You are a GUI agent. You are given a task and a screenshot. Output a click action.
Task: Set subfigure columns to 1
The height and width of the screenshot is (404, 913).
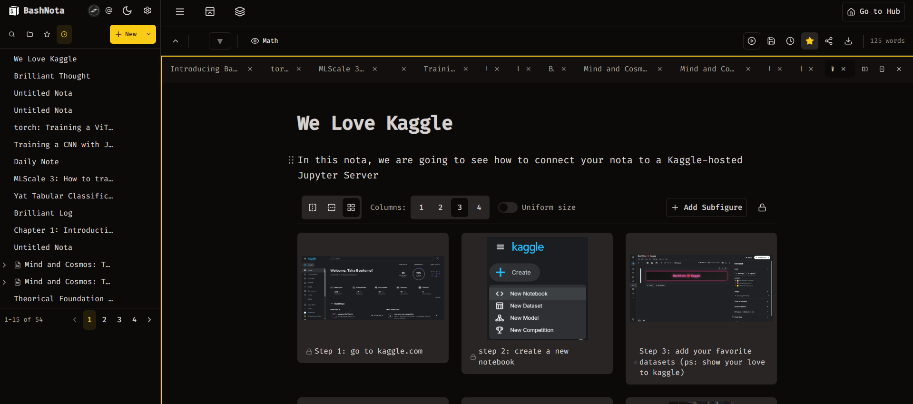pyautogui.click(x=421, y=207)
